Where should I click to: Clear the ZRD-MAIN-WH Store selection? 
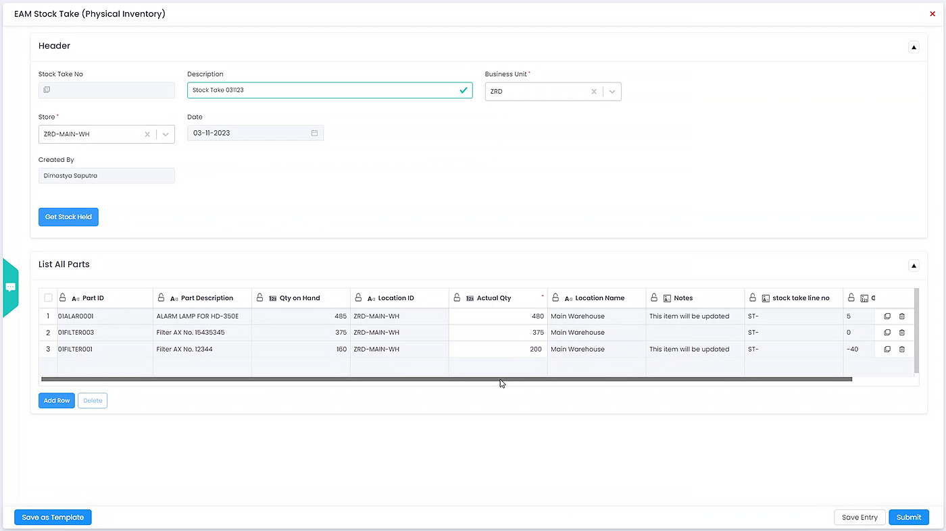click(147, 134)
